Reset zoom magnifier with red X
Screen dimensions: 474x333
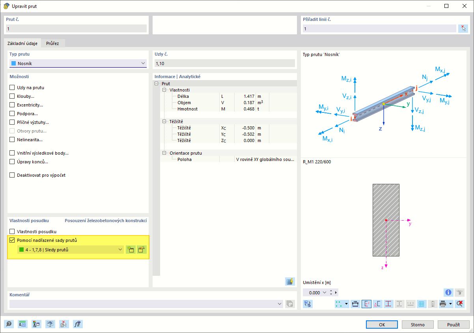click(x=459, y=304)
